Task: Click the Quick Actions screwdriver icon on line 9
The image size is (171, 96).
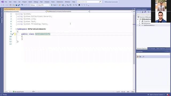Action: pyautogui.click(x=13, y=34)
